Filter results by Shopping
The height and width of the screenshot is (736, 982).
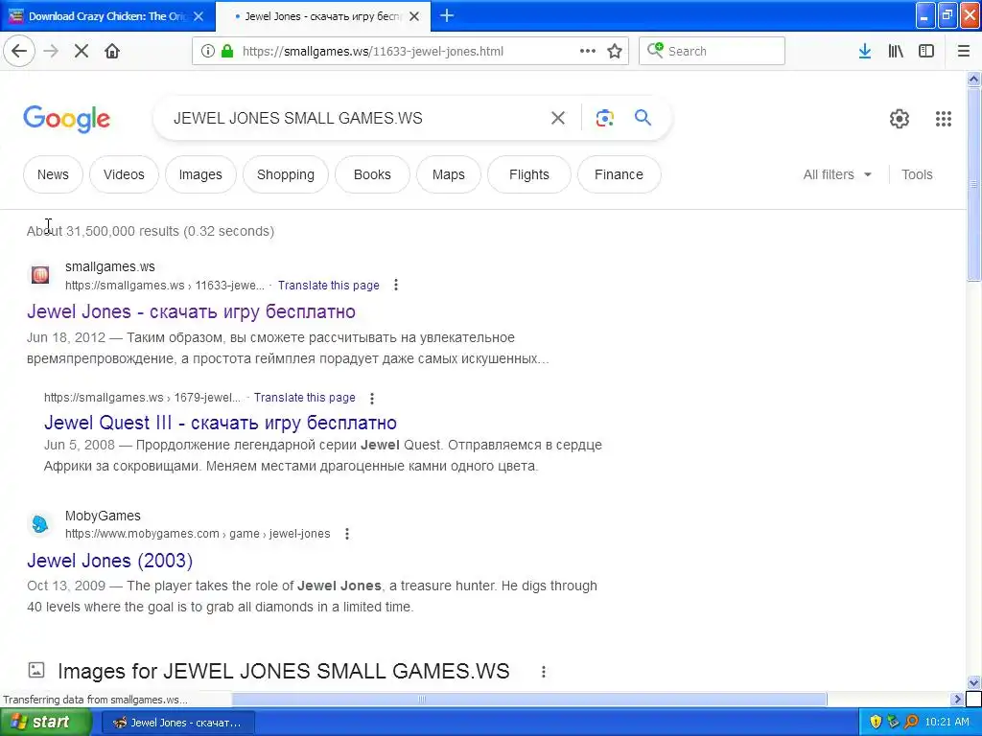(x=286, y=174)
